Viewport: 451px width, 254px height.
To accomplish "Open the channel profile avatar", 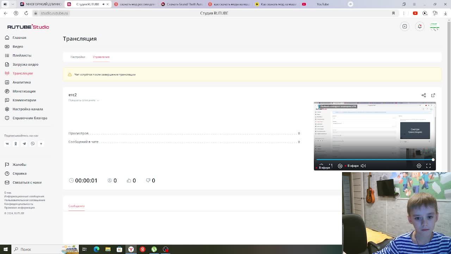I will pyautogui.click(x=434, y=26).
